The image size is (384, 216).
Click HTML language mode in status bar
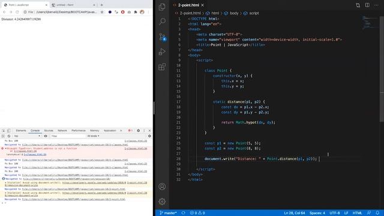tap(357, 213)
